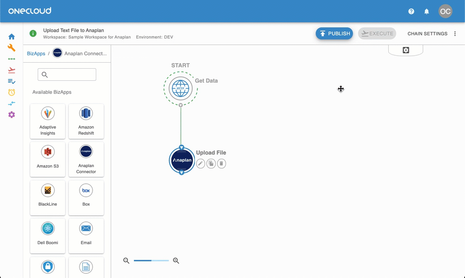Select the Amazon Redshift BizApp
The height and width of the screenshot is (278, 465).
point(86,121)
